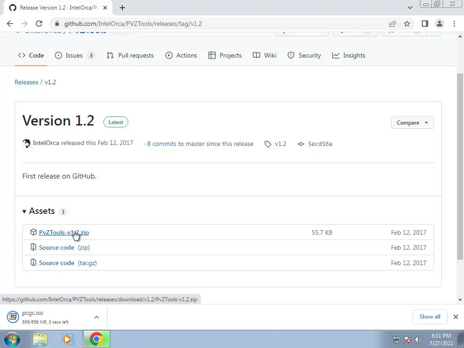This screenshot has height=348, width=464.
Task: Open the IntelOrca author link
Action: coord(46,143)
